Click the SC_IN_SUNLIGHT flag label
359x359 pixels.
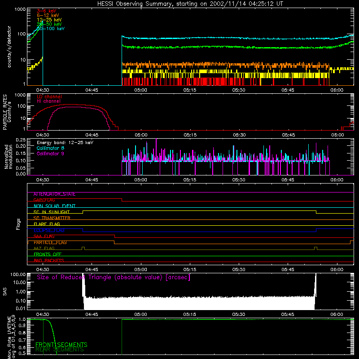[x=52, y=212]
